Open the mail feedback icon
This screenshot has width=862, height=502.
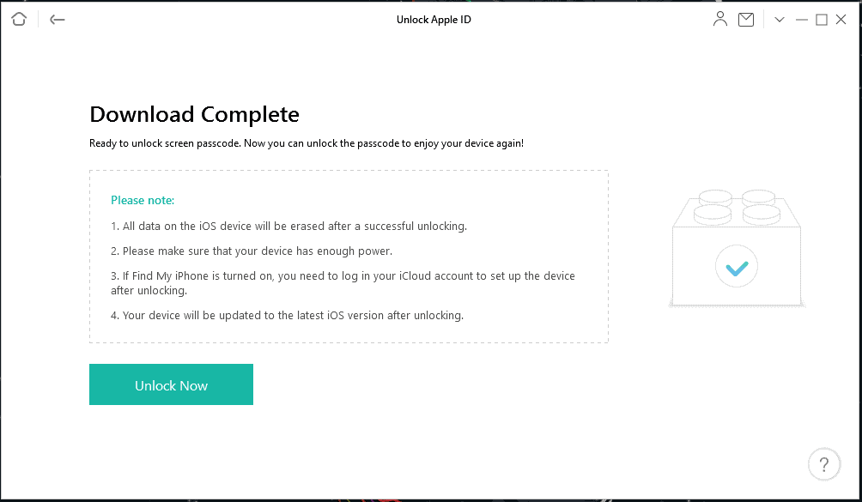pyautogui.click(x=746, y=20)
